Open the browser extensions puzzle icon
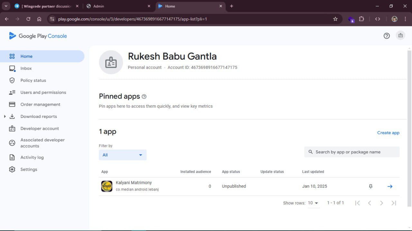The image size is (412, 231). (361, 19)
